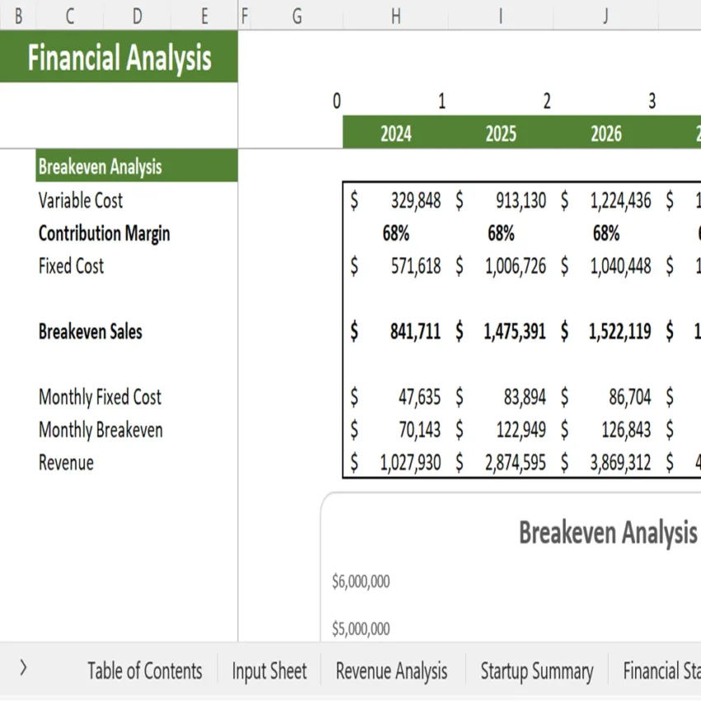Select the Fixed Cost label cell
Screen dimensions: 701x701
[x=70, y=266]
